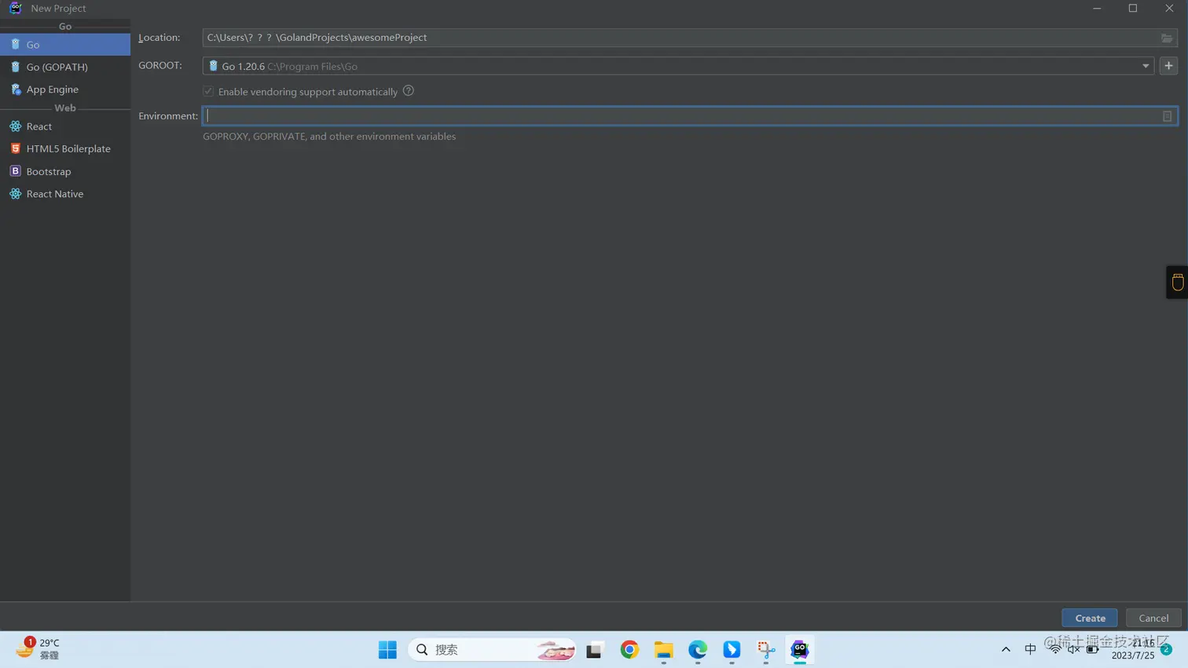Select HTML5 Boilerplate template
The image size is (1188, 668).
coord(65,148)
